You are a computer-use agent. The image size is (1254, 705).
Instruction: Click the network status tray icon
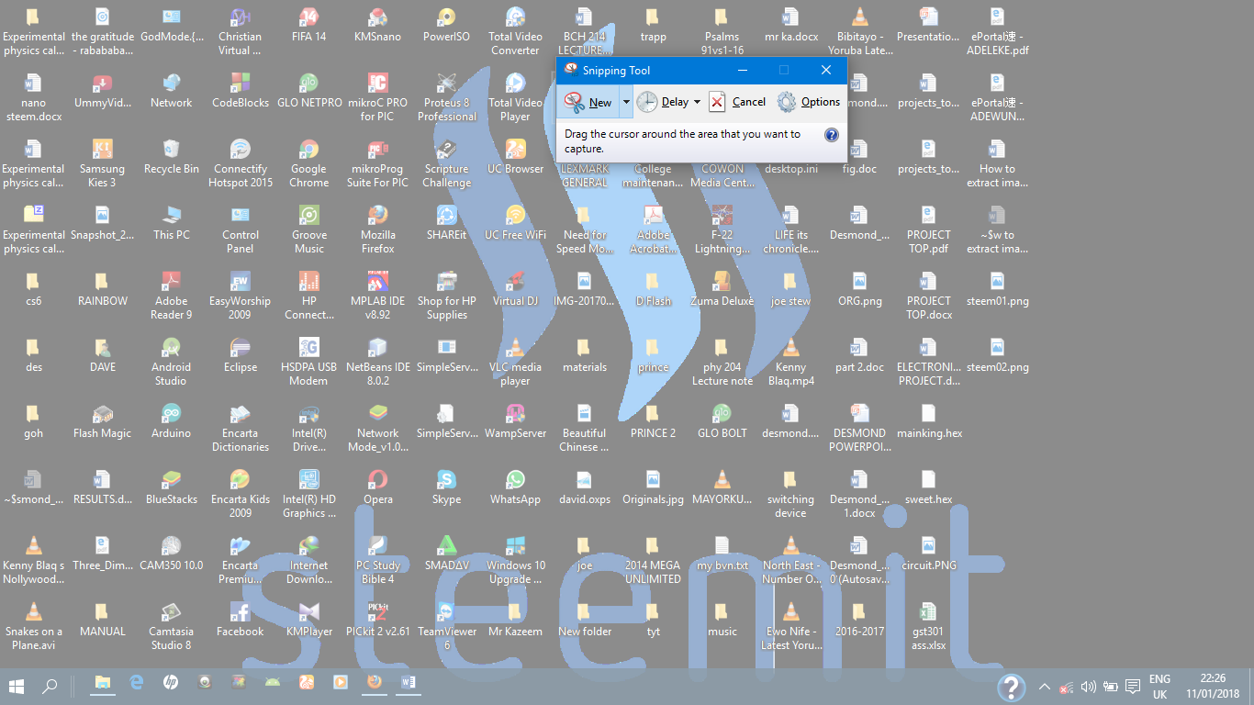(x=1066, y=686)
